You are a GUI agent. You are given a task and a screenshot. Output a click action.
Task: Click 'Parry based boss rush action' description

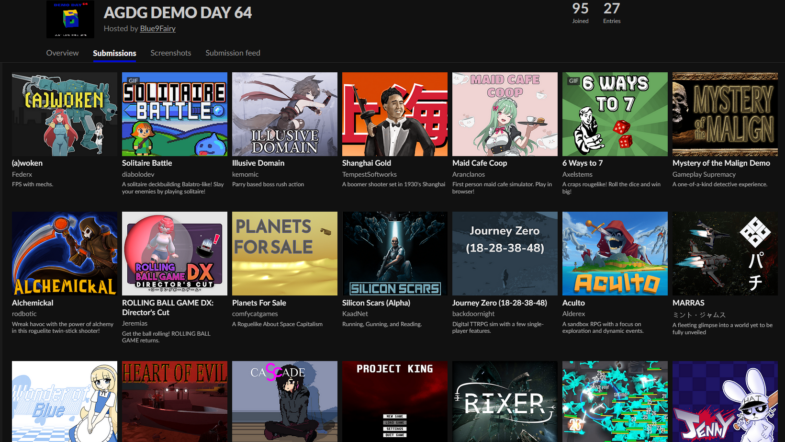268,184
